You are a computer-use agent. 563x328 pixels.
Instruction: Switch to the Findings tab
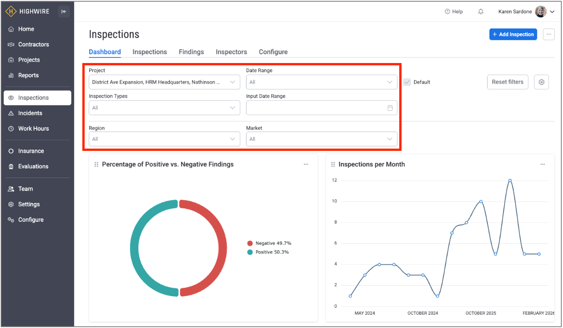click(191, 52)
